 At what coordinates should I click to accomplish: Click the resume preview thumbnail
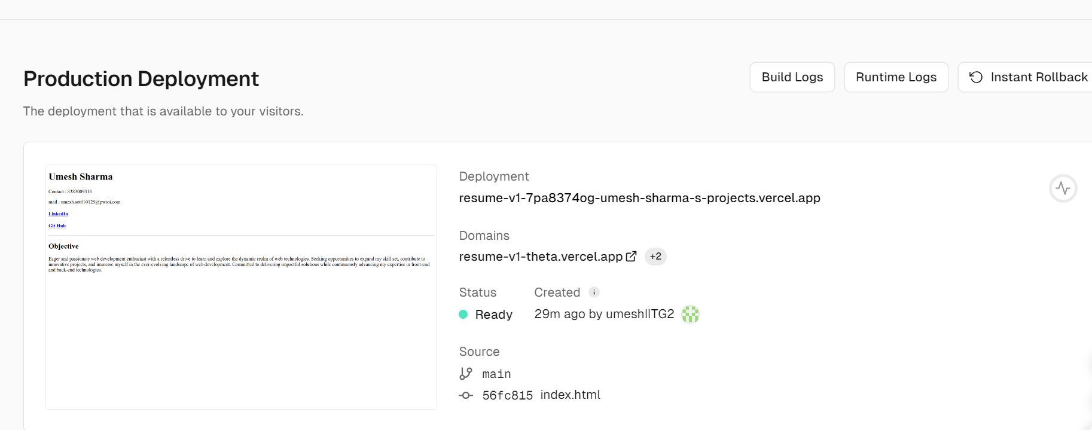tap(241, 286)
